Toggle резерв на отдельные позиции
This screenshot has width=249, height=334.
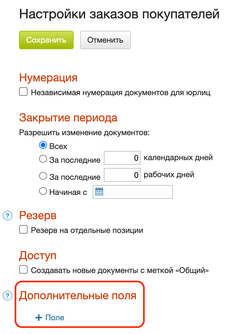pyautogui.click(x=23, y=230)
